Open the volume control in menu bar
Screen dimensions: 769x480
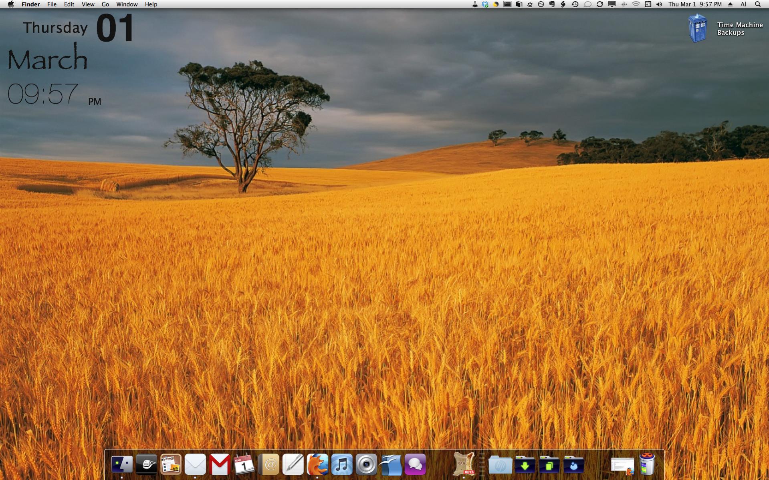pos(659,4)
